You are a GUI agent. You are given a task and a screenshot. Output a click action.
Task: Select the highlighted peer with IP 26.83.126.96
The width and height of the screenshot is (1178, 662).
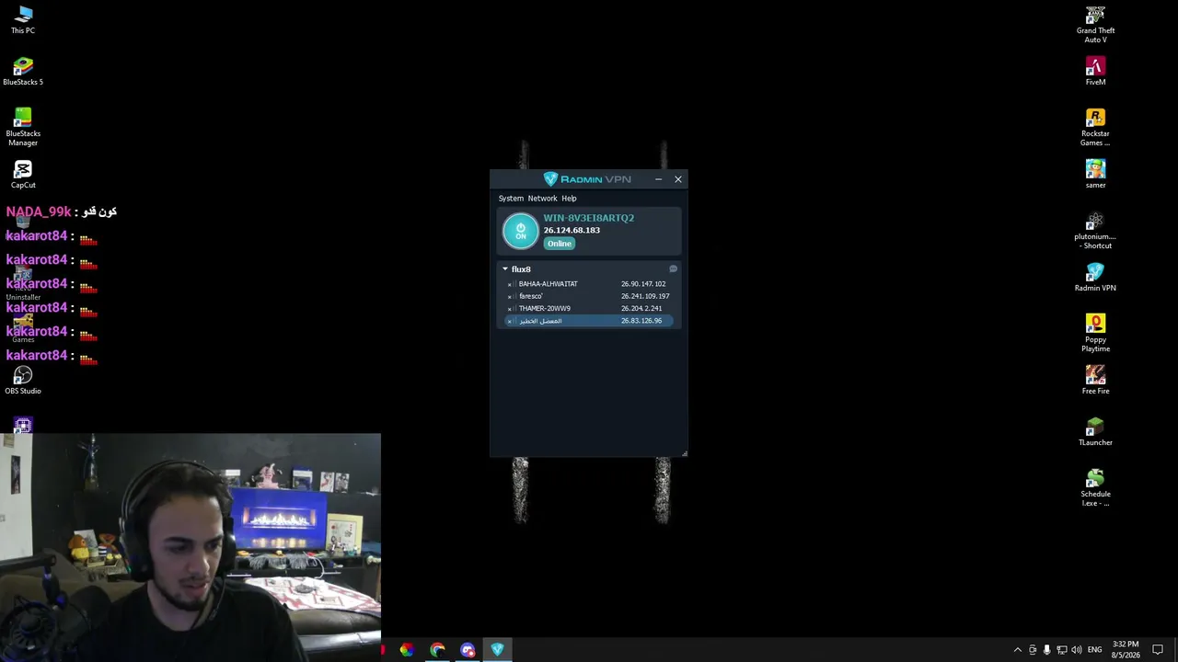point(589,321)
